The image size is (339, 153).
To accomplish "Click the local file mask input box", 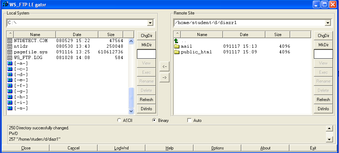I will click(x=146, y=54).
